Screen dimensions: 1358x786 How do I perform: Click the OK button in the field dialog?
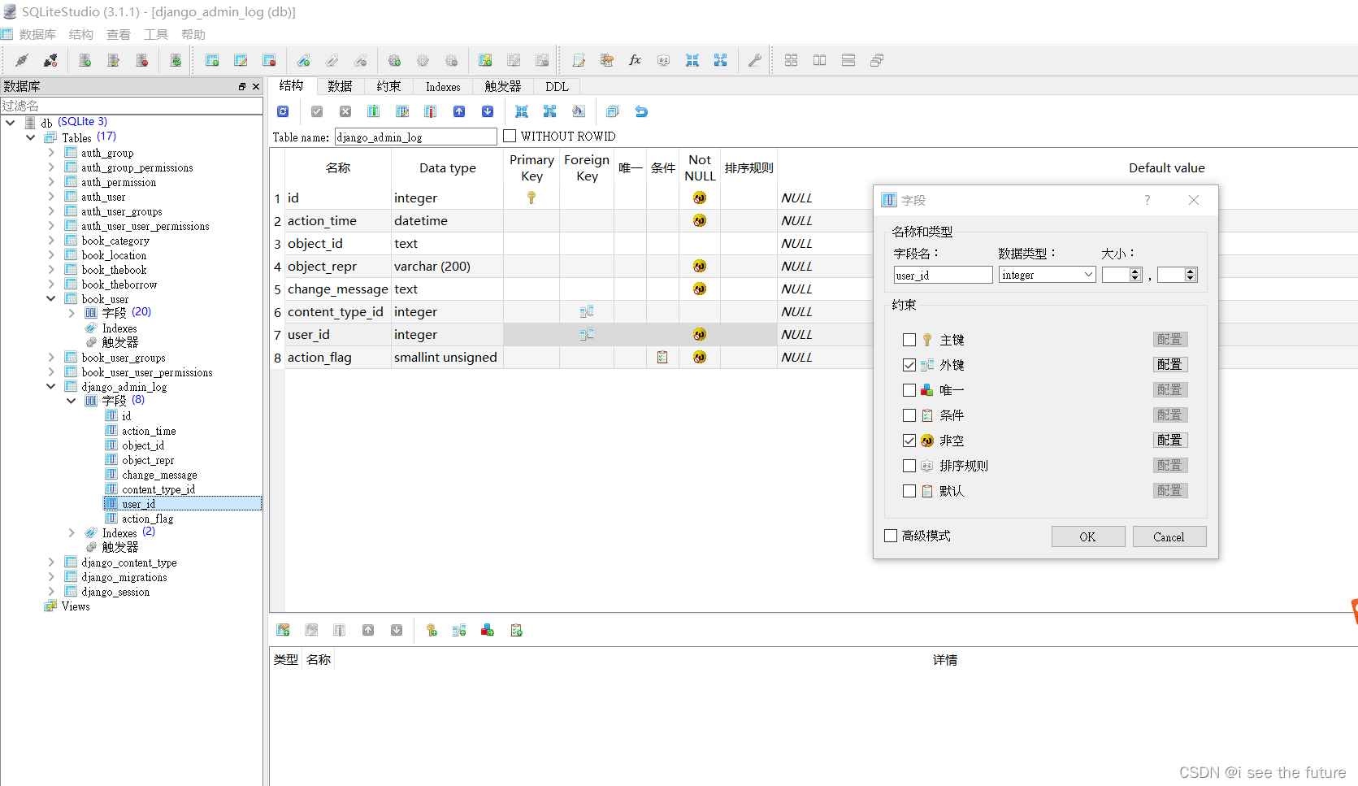(x=1088, y=536)
